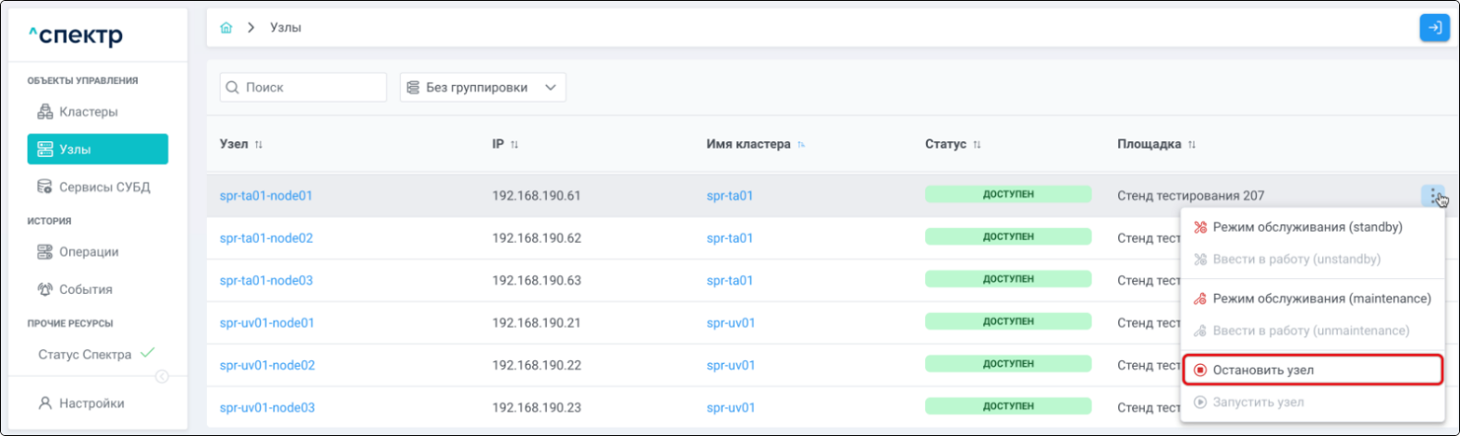Open three-dot menu for spr-ta01-node01

pos(1433,195)
